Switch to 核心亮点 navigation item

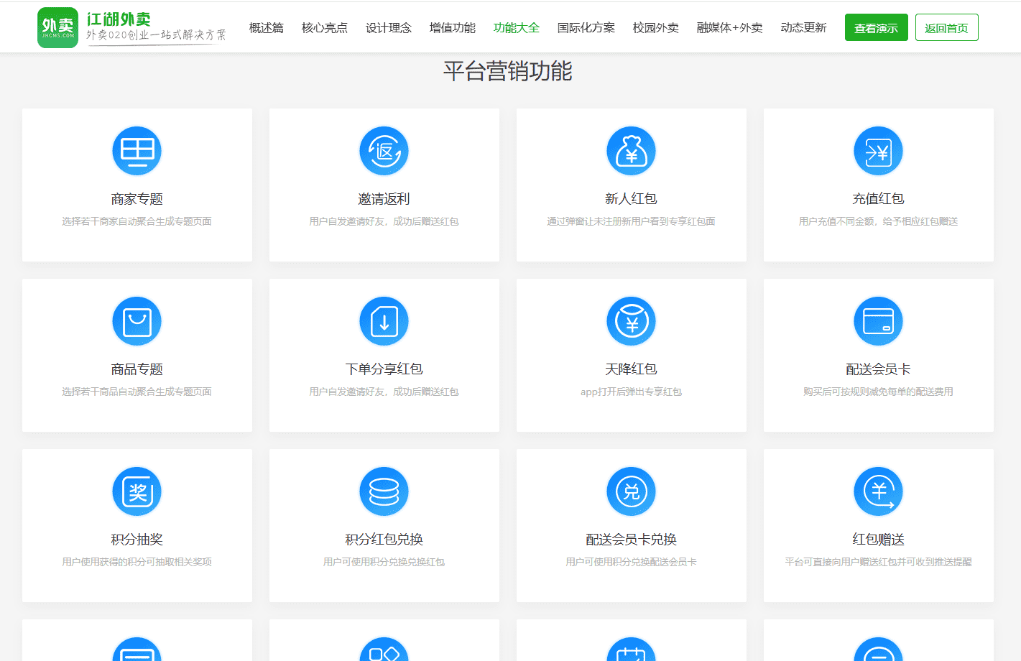pos(324,28)
